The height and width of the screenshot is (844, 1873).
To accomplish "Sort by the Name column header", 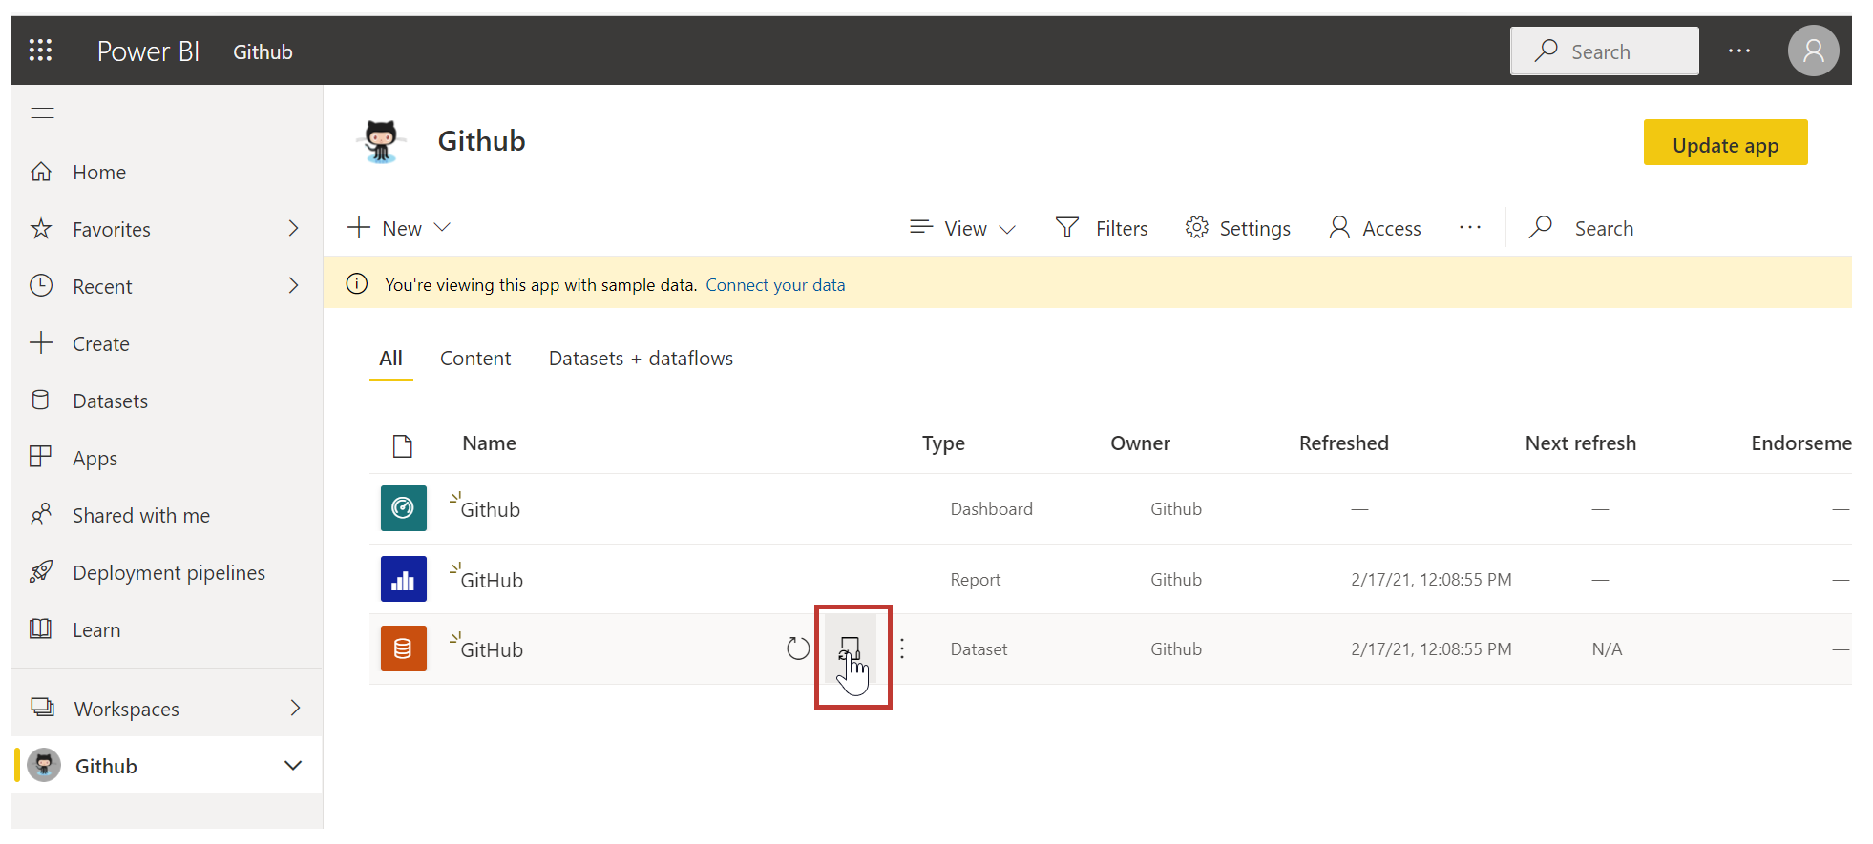I will [x=489, y=443].
